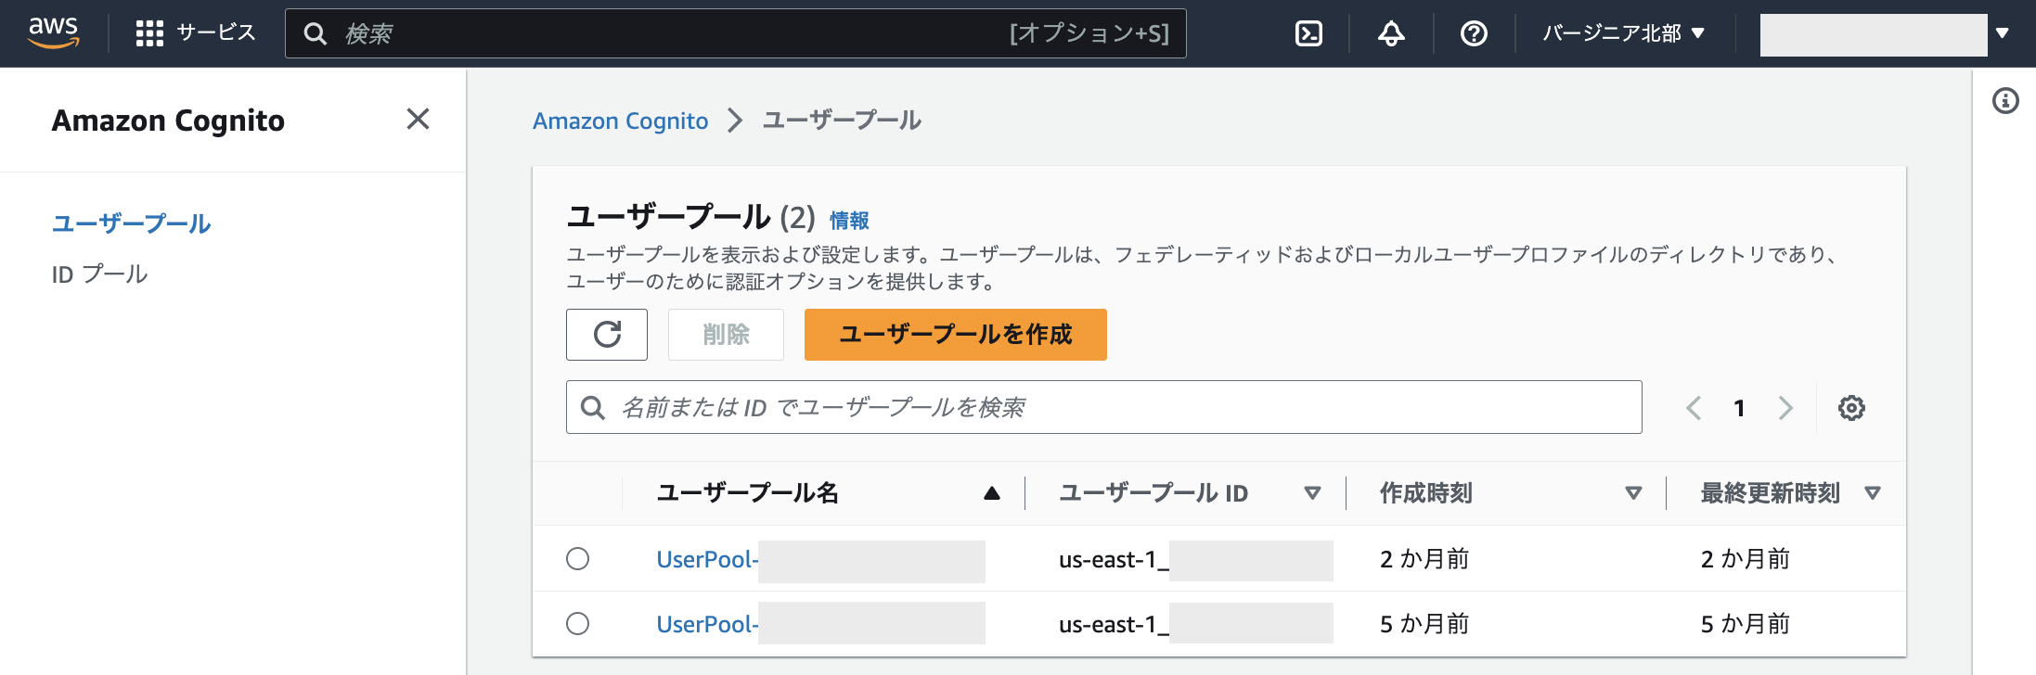Image resolution: width=2036 pixels, height=675 pixels.
Task: Click the us-east-1_ ID in the 2 か月前 row
Action: click(x=1114, y=559)
